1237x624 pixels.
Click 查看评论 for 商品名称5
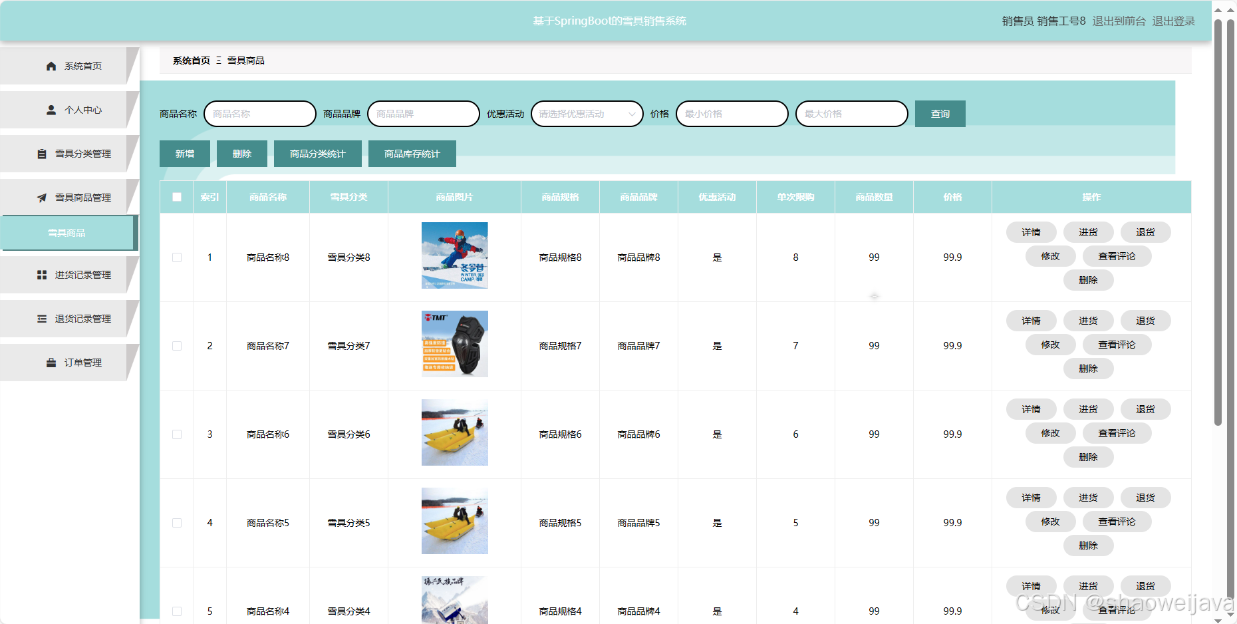click(1117, 522)
